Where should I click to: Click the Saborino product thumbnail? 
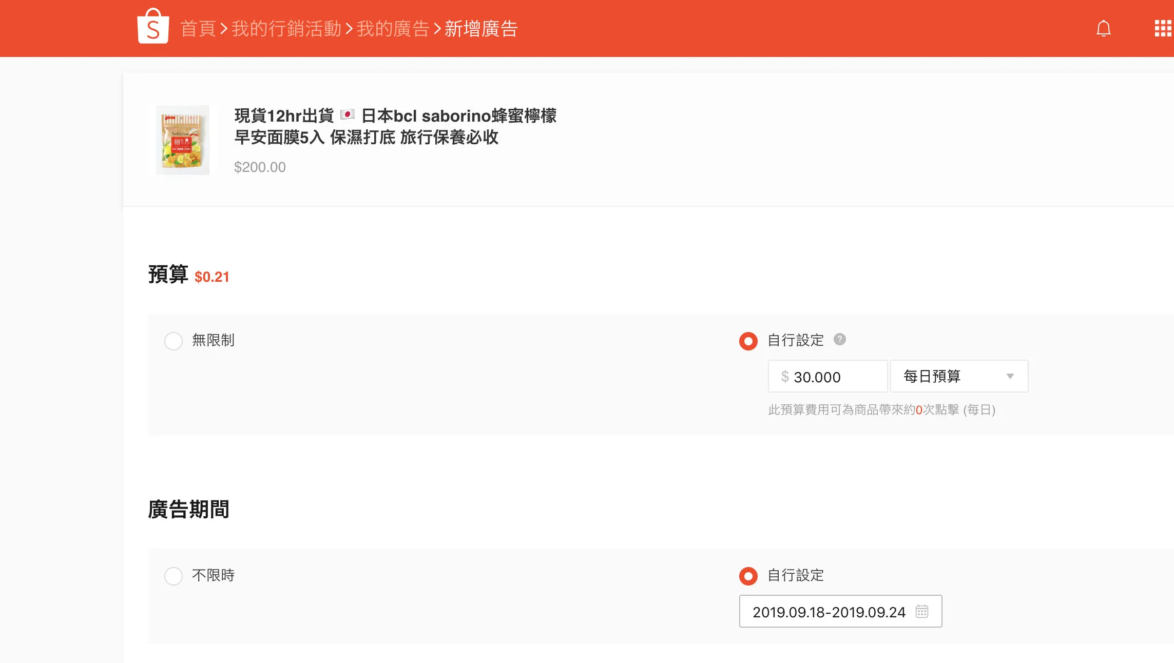[183, 140]
